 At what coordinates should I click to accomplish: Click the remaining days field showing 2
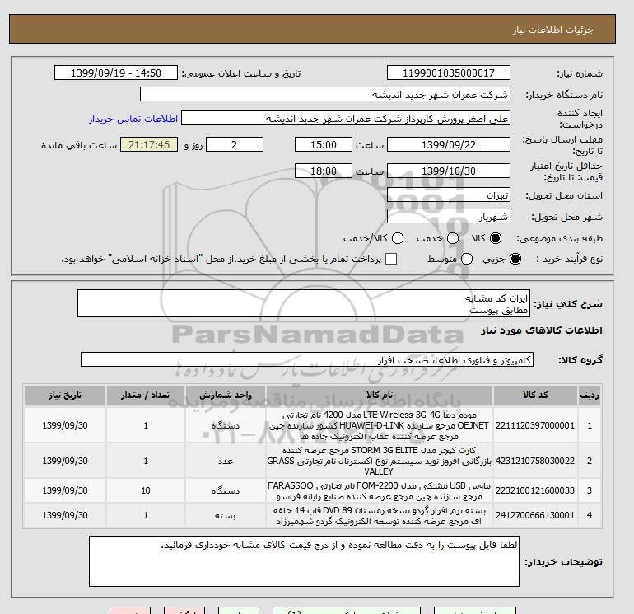(235, 144)
